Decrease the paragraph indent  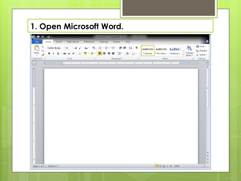point(120,48)
